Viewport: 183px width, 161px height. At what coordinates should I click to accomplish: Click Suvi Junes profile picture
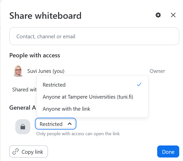18,71
